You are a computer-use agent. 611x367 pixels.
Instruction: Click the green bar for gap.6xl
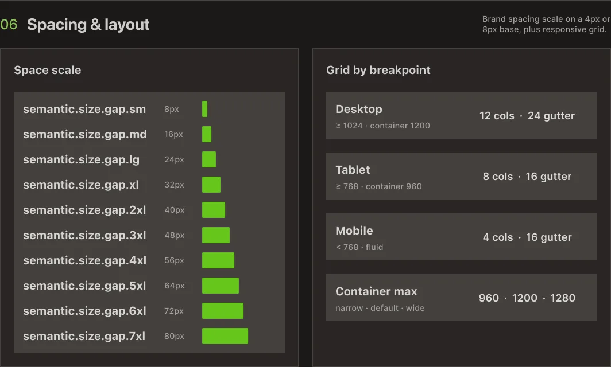click(223, 311)
